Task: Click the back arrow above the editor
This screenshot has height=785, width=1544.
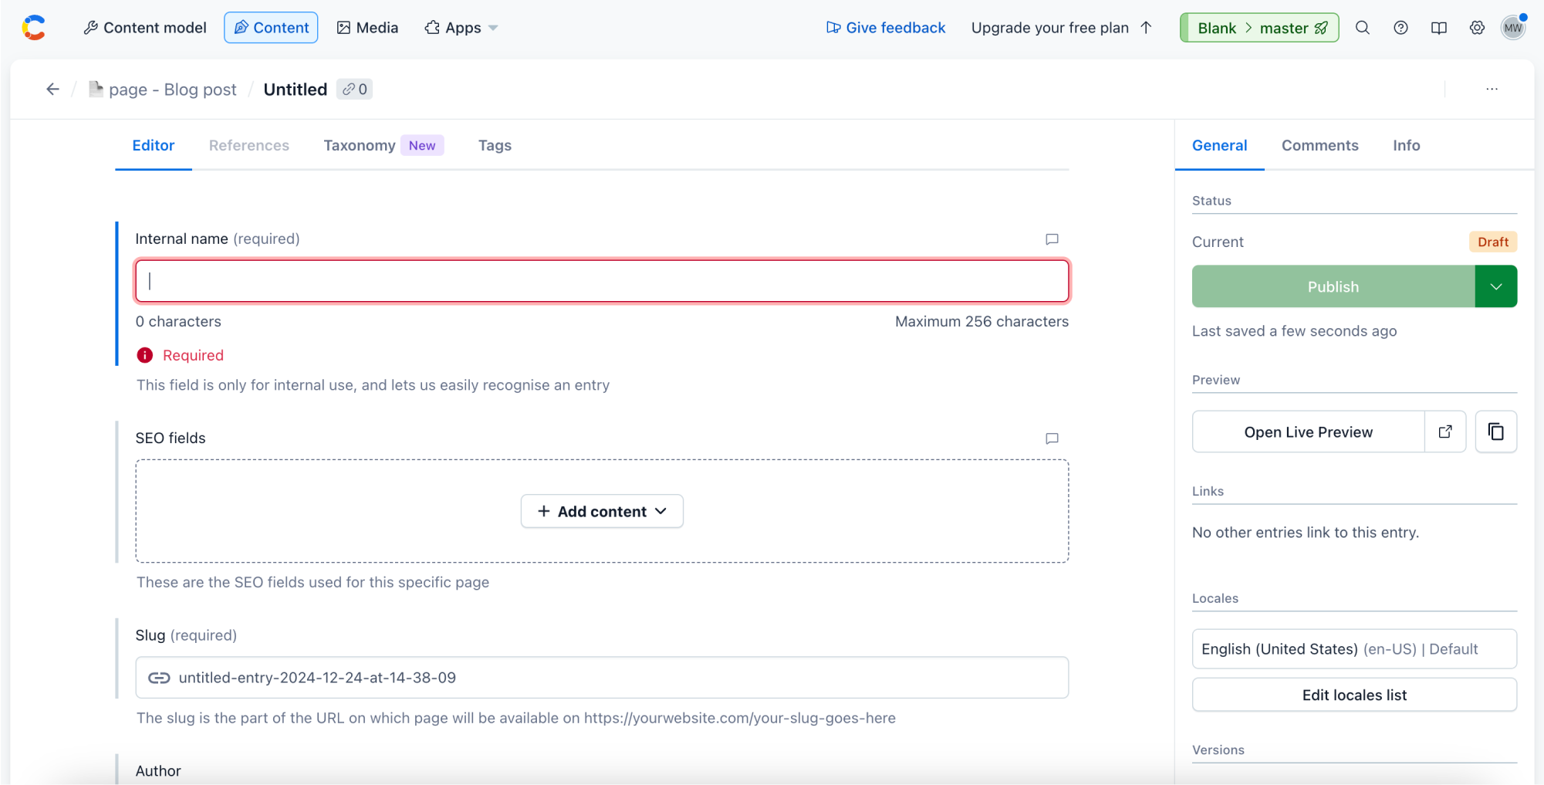Action: 52,89
